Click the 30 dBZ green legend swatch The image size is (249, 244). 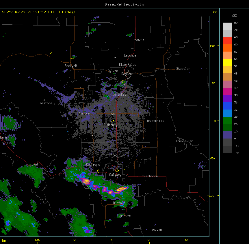coord(227,121)
